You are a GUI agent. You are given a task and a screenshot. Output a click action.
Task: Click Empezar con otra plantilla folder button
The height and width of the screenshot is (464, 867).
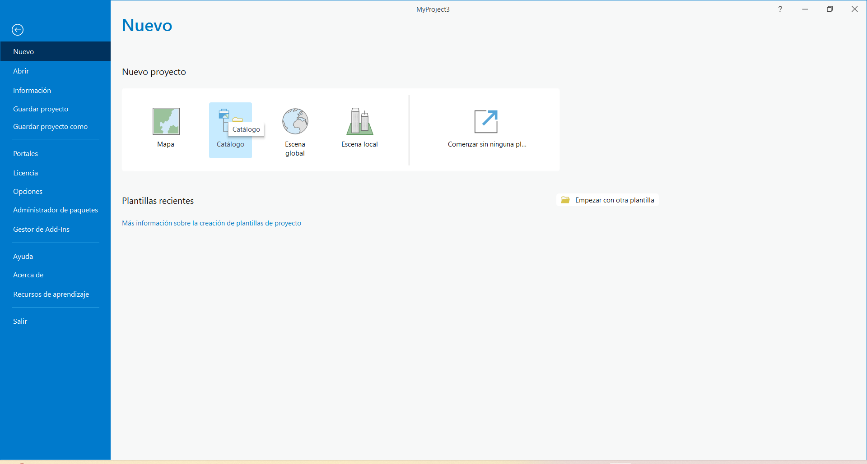(608, 200)
